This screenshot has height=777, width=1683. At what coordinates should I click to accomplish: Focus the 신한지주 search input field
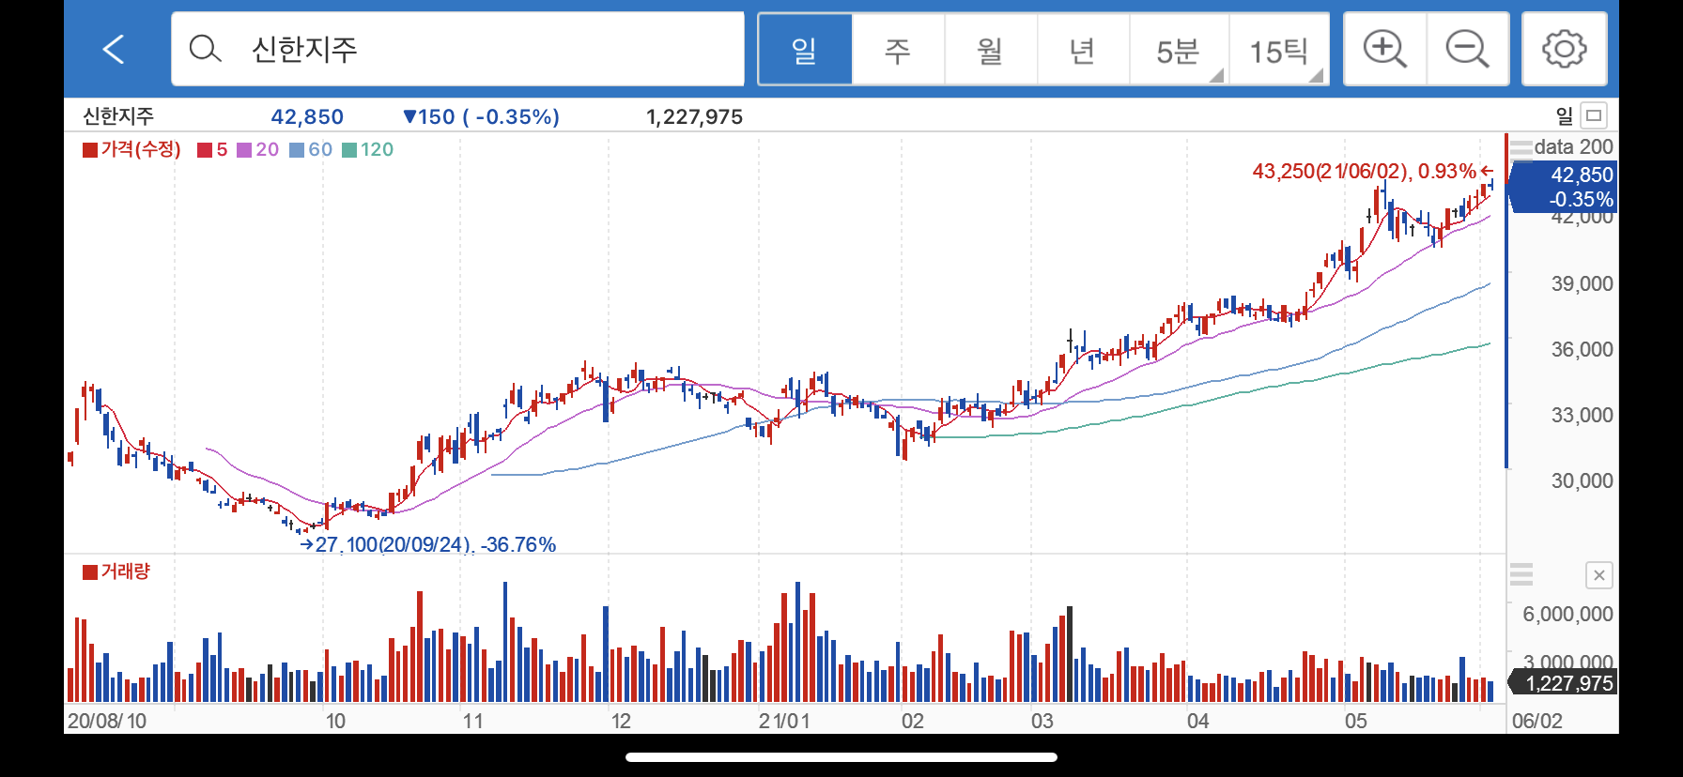(x=457, y=49)
